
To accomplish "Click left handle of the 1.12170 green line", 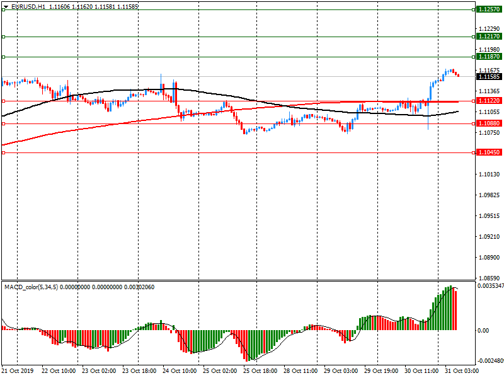I will pyautogui.click(x=3, y=37).
